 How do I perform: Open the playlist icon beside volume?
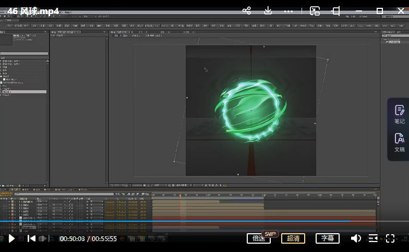[373, 238]
